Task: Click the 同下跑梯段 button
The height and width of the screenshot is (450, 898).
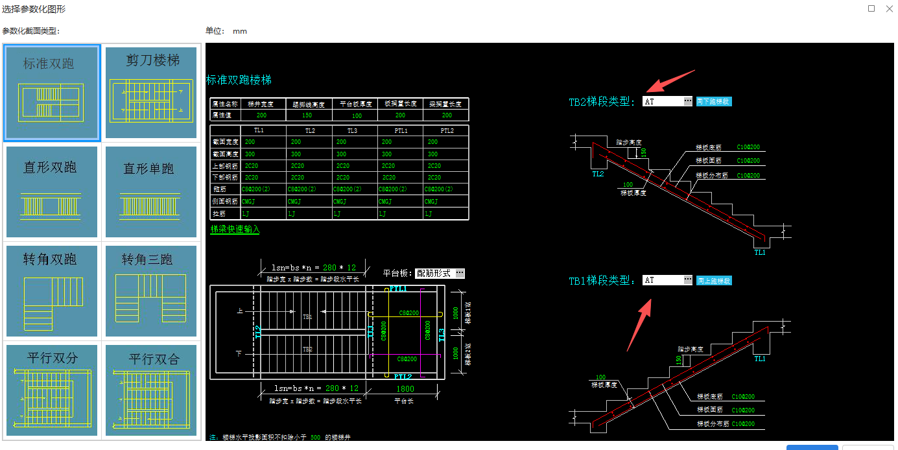Action: pos(714,102)
